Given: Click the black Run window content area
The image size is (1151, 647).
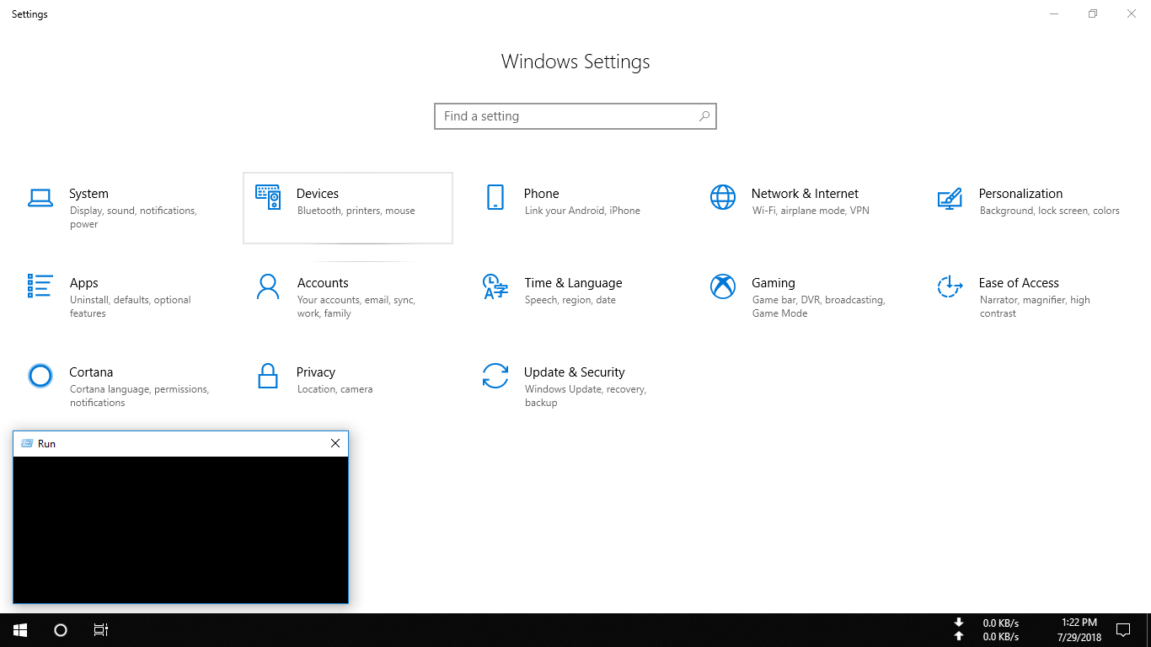Looking at the screenshot, I should pyautogui.click(x=180, y=530).
